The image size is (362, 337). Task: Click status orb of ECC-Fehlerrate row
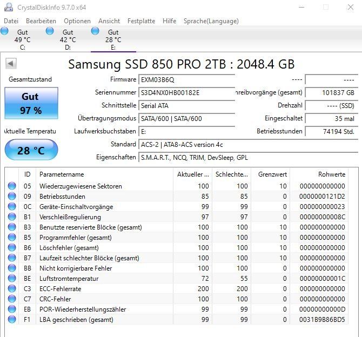(x=12, y=288)
